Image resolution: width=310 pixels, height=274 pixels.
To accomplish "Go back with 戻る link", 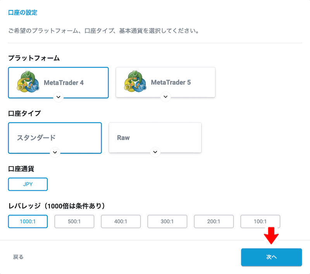I will (18, 257).
